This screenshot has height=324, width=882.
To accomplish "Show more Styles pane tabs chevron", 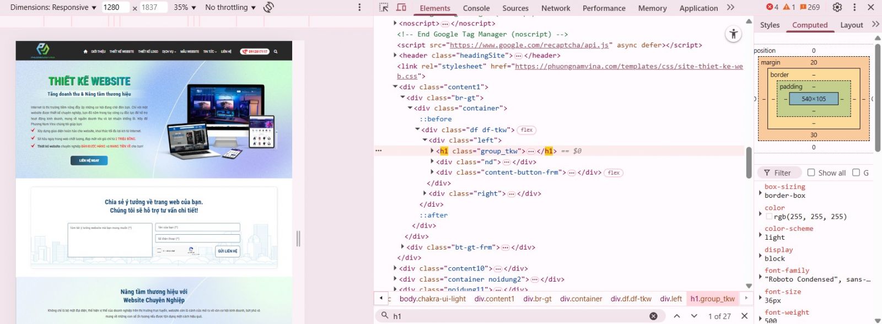I will pos(875,24).
